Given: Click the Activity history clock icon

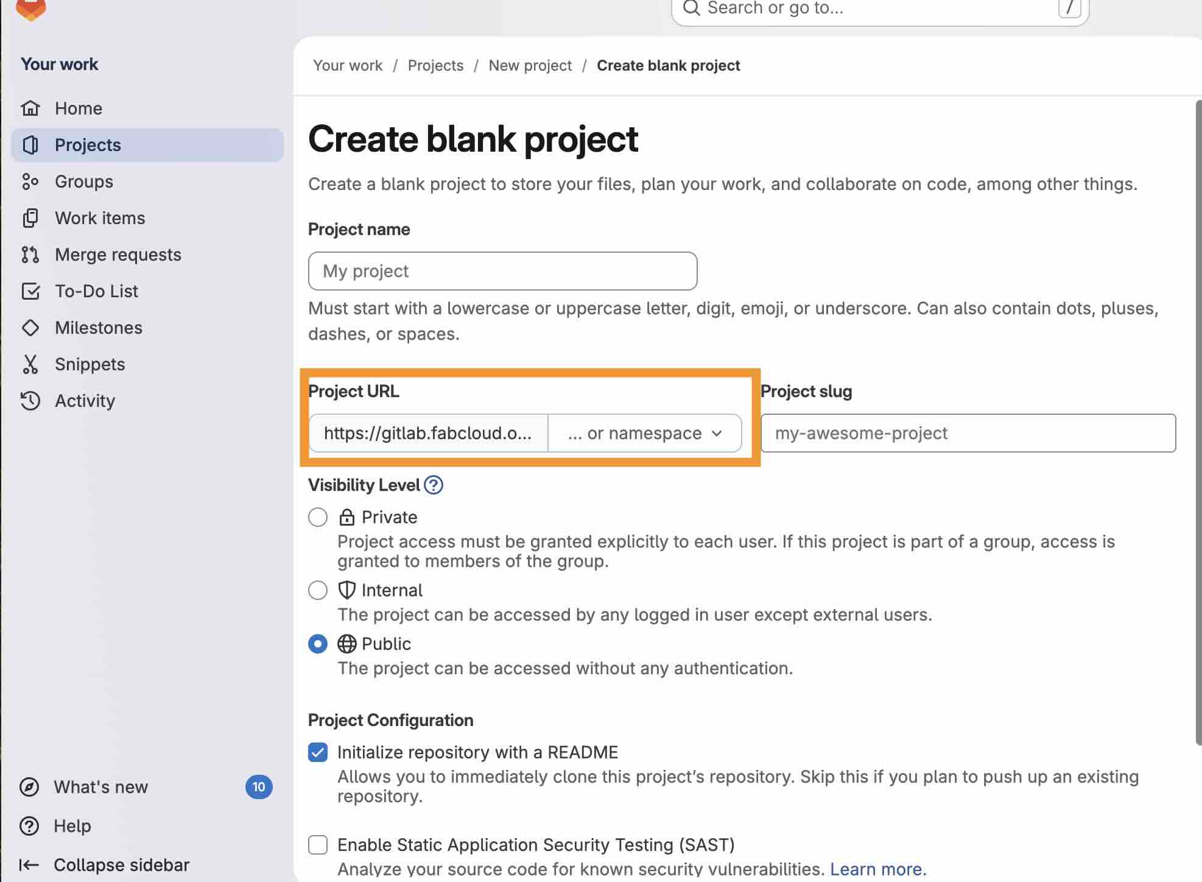Looking at the screenshot, I should (x=30, y=401).
